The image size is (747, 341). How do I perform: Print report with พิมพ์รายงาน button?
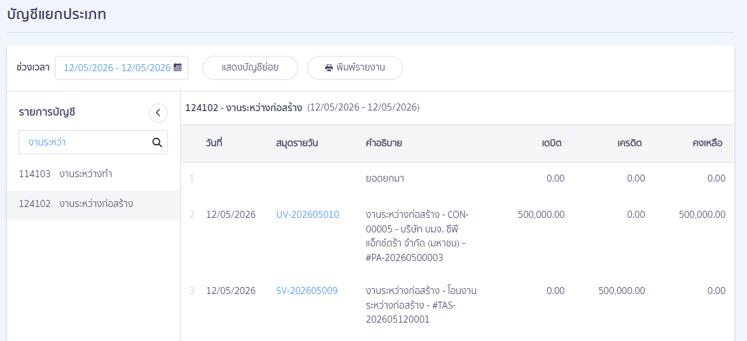[x=355, y=68]
